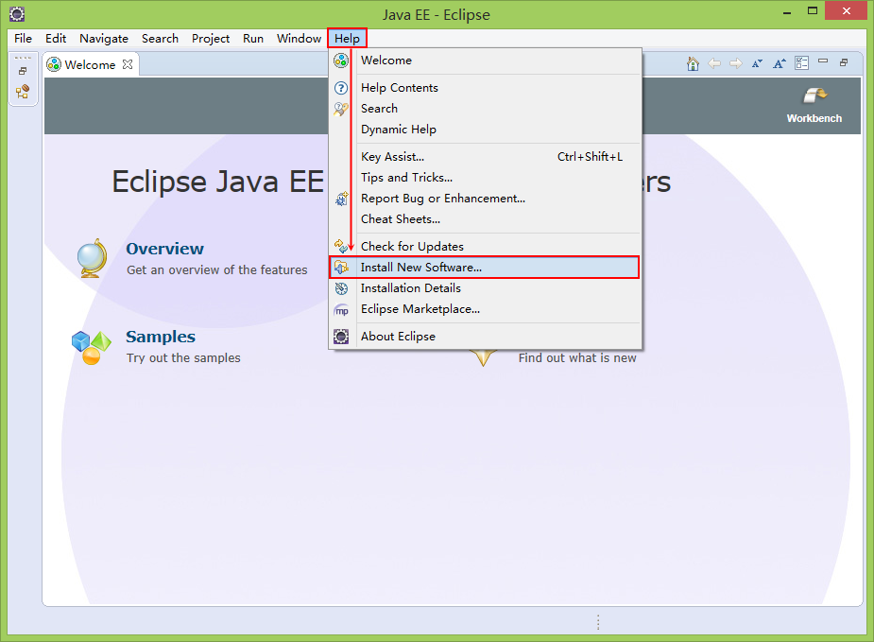The height and width of the screenshot is (642, 874).
Task: Click the Customize page icon in Welcome toolbar
Action: coord(801,63)
